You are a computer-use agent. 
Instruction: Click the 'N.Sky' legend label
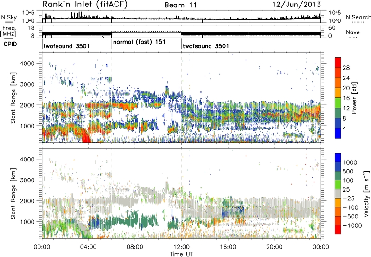(9, 17)
